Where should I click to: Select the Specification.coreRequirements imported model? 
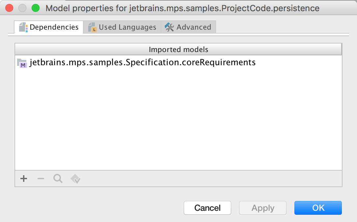[142, 63]
